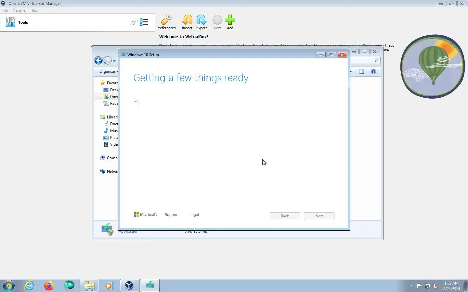Click the green round taskbar browser icon
Viewport: 468px width, 292px height.
click(x=69, y=286)
